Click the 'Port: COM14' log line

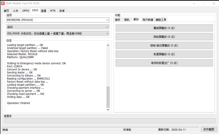click(x=14, y=66)
